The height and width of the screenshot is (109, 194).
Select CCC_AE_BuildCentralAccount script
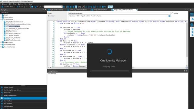click(14, 22)
